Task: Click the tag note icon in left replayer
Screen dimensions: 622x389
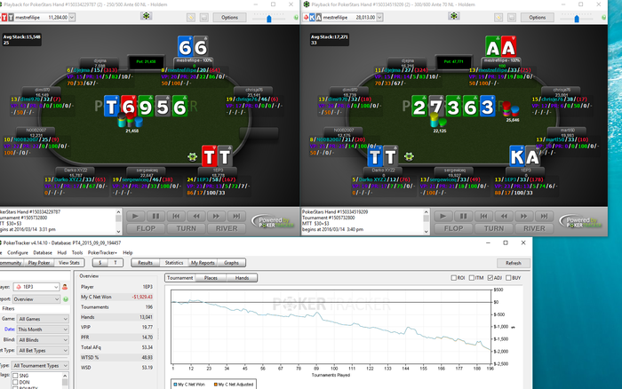Action: pos(191,18)
